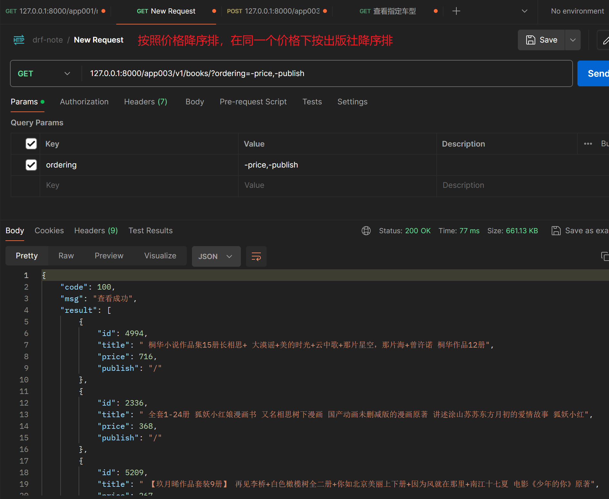The image size is (609, 499).
Task: Click the empty Value placeholder field
Action: [x=337, y=185]
